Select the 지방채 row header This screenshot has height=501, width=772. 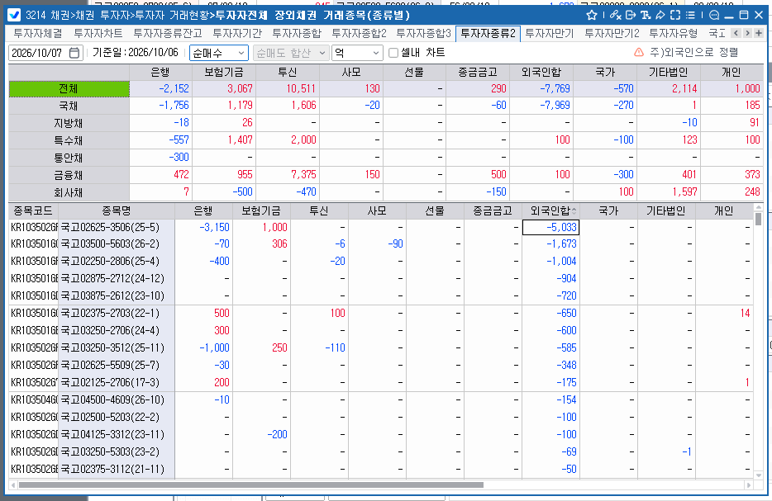pyautogui.click(x=69, y=123)
